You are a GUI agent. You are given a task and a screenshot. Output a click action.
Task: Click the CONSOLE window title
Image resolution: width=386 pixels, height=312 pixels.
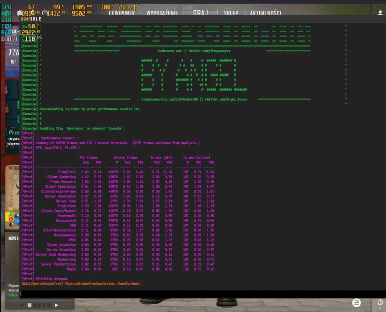point(31,19)
